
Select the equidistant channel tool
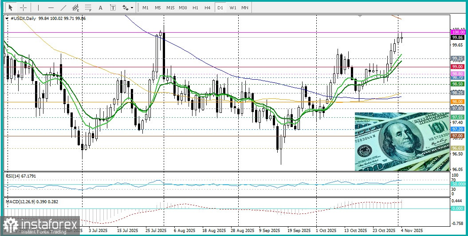(x=76, y=8)
